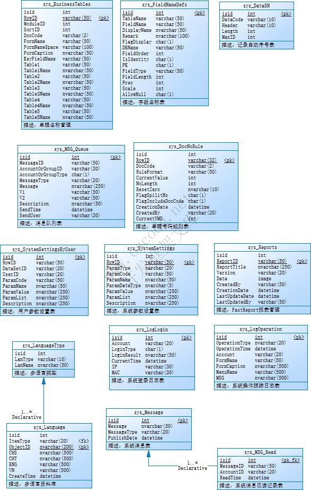Select the sys_FieldNameDefs table header
This screenshot has width=311, height=490.
point(164,5)
